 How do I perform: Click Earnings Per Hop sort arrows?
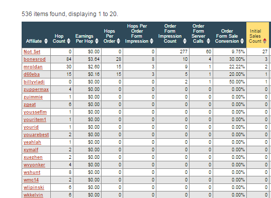[x=97, y=41]
